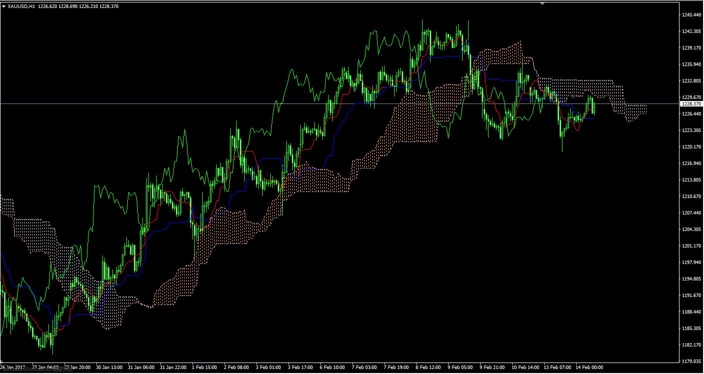This screenshot has height=374, width=704.
Task: Select the 1201.170 price axis label
Action: [691, 246]
